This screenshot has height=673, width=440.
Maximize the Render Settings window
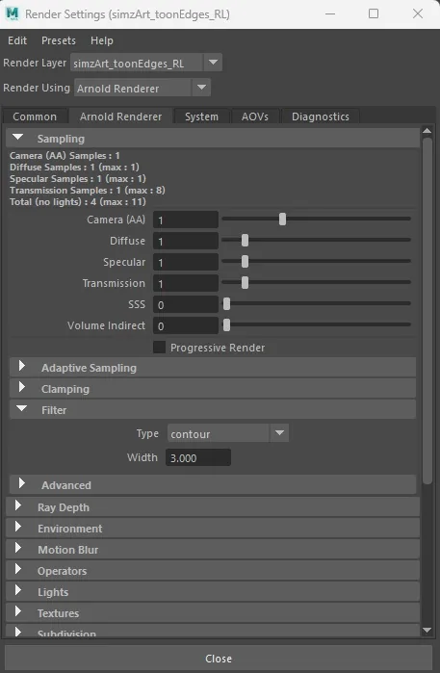[374, 13]
